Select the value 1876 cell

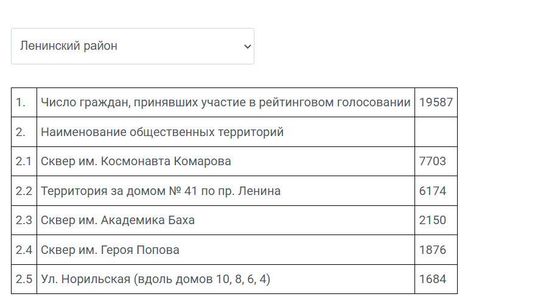tap(436, 250)
